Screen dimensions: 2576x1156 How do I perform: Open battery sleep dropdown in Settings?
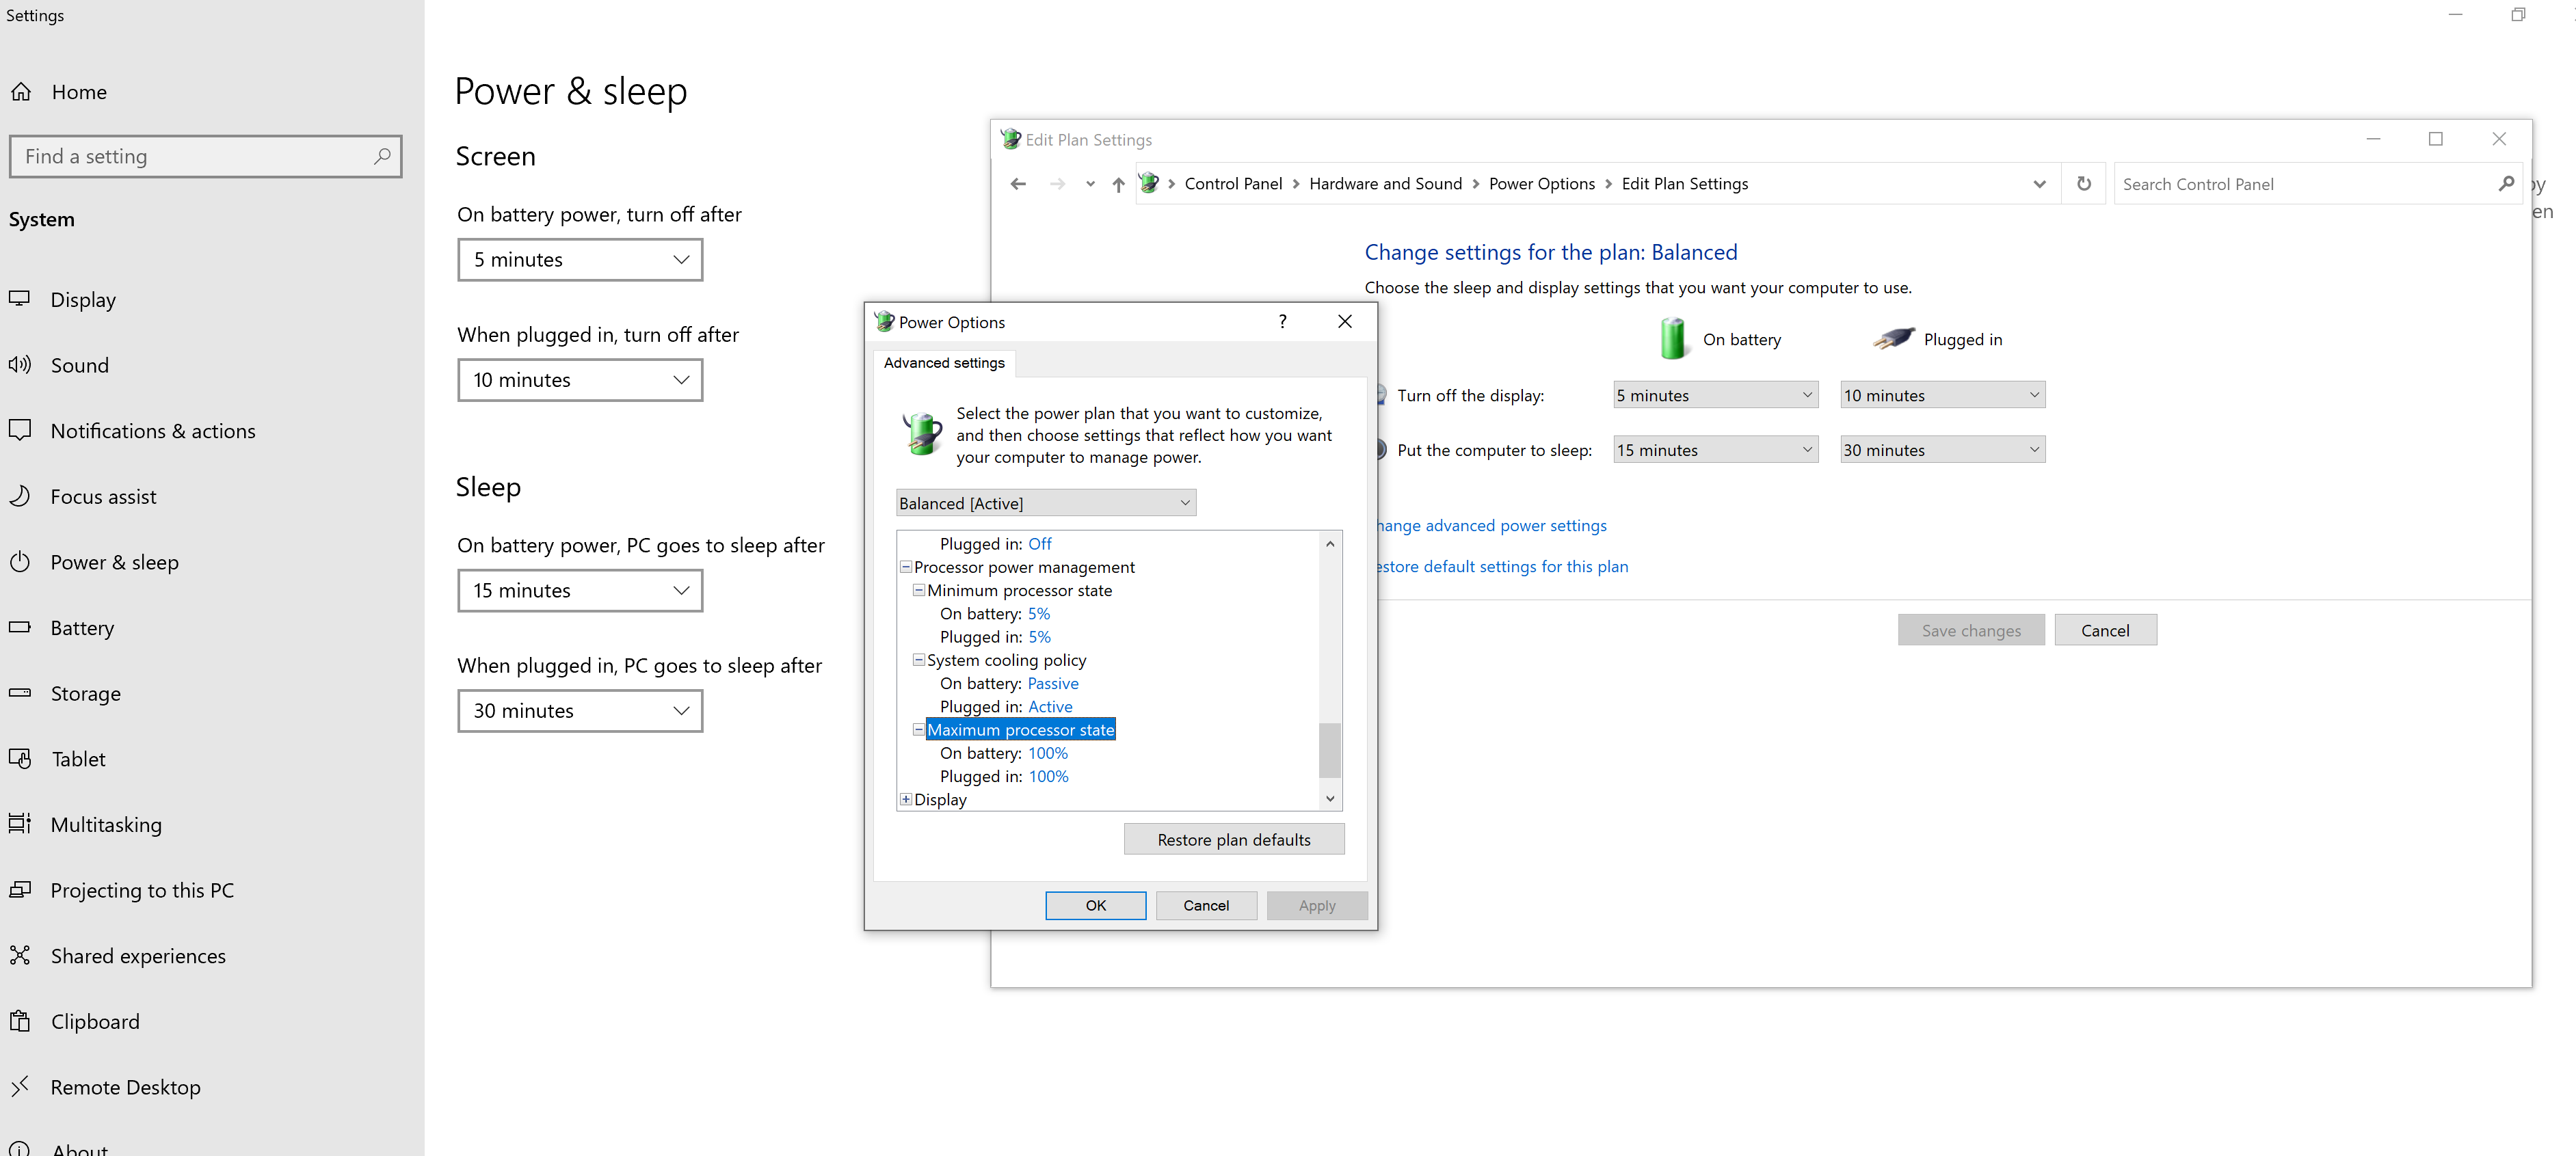[x=580, y=591]
